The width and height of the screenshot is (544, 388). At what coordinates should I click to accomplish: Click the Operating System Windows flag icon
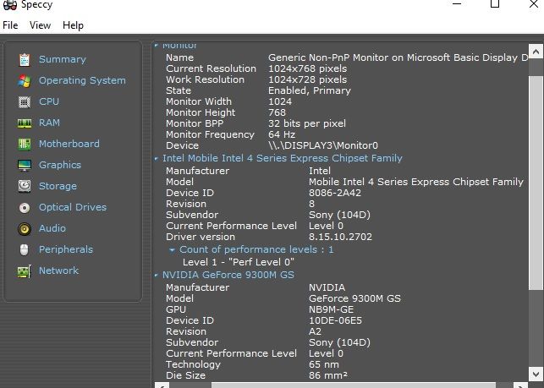click(24, 80)
